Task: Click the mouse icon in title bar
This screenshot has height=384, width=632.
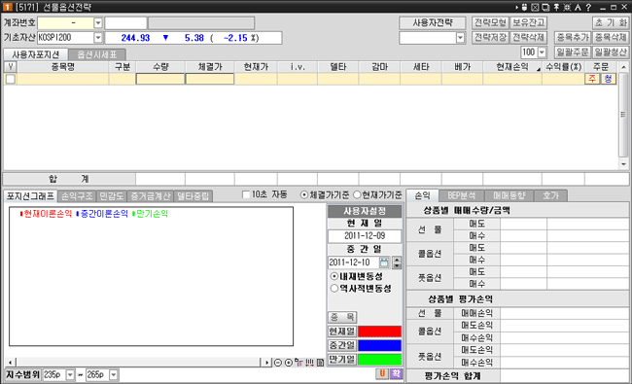Action: coord(524,7)
